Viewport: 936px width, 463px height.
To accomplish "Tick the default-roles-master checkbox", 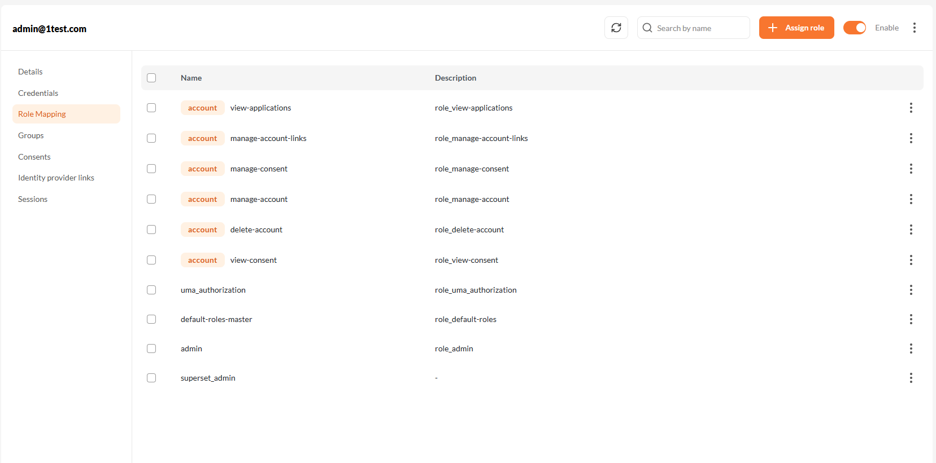I will (x=151, y=319).
